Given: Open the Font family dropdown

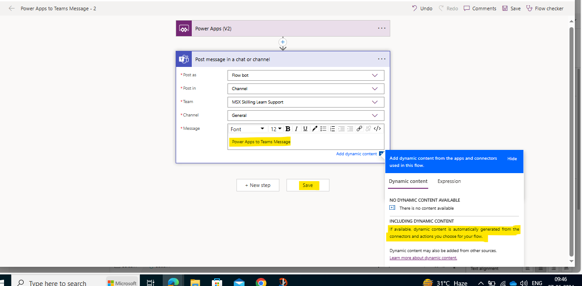Looking at the screenshot, I should [x=248, y=129].
